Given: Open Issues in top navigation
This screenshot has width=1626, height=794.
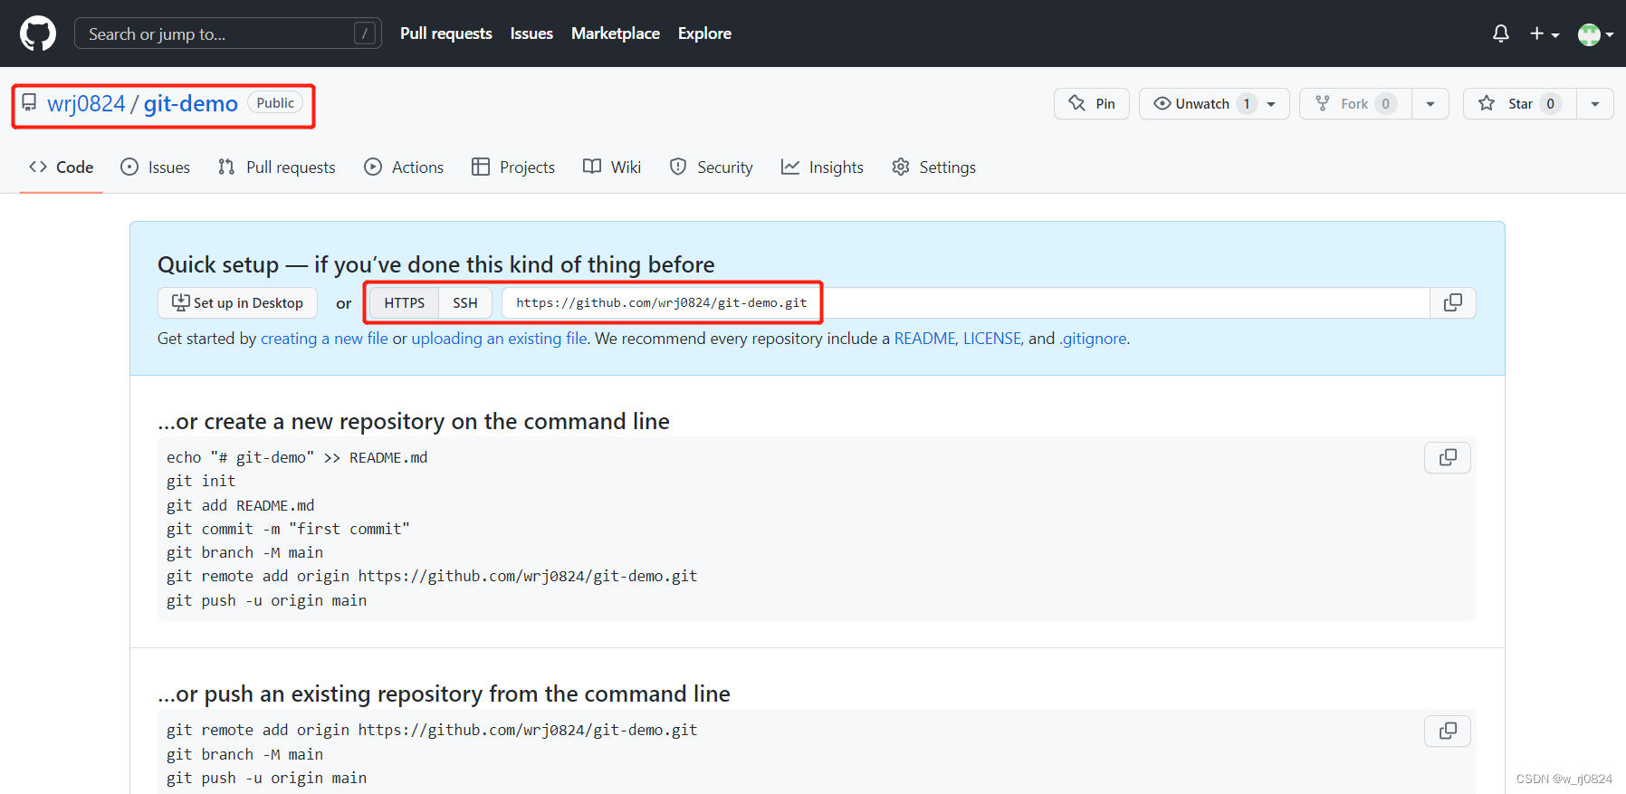Looking at the screenshot, I should (x=531, y=33).
